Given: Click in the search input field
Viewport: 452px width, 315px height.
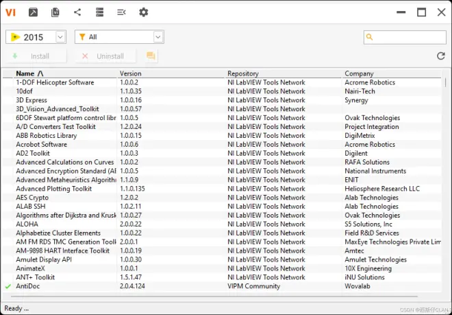Looking at the screenshot, I should pos(405,37).
